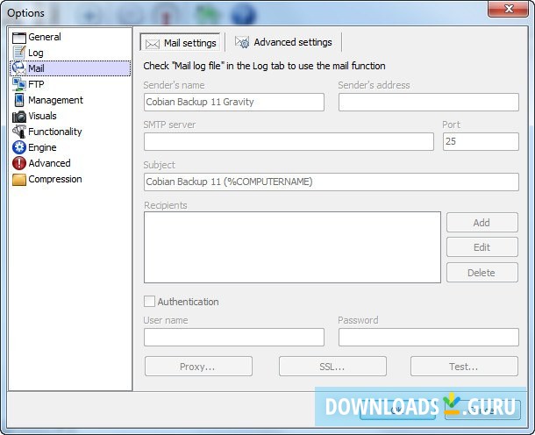Click the Functionality tools icon

[19, 132]
